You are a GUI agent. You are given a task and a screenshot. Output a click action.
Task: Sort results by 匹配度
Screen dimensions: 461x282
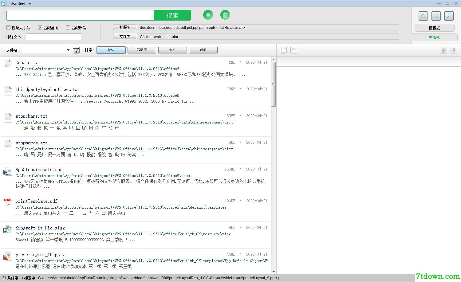(x=142, y=50)
